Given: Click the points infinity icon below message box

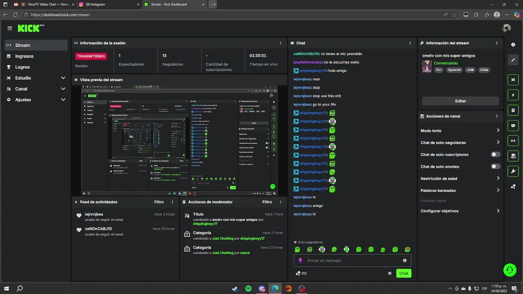Looking at the screenshot, I should click(301, 274).
